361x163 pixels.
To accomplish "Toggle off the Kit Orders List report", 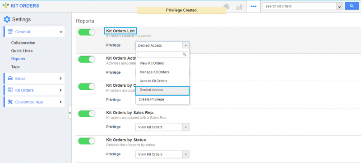I will coord(87,32).
